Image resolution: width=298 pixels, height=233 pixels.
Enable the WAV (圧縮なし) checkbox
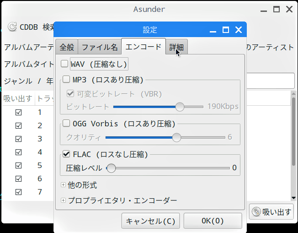point(64,64)
